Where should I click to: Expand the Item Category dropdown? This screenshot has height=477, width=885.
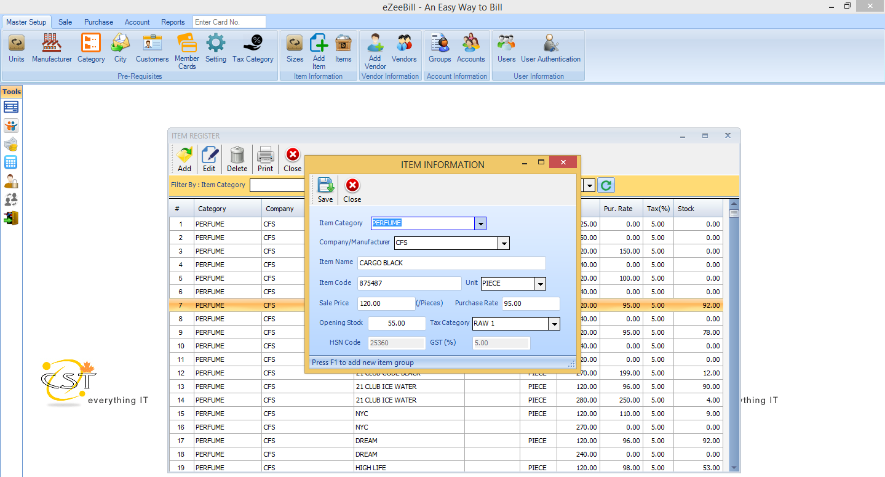click(480, 223)
